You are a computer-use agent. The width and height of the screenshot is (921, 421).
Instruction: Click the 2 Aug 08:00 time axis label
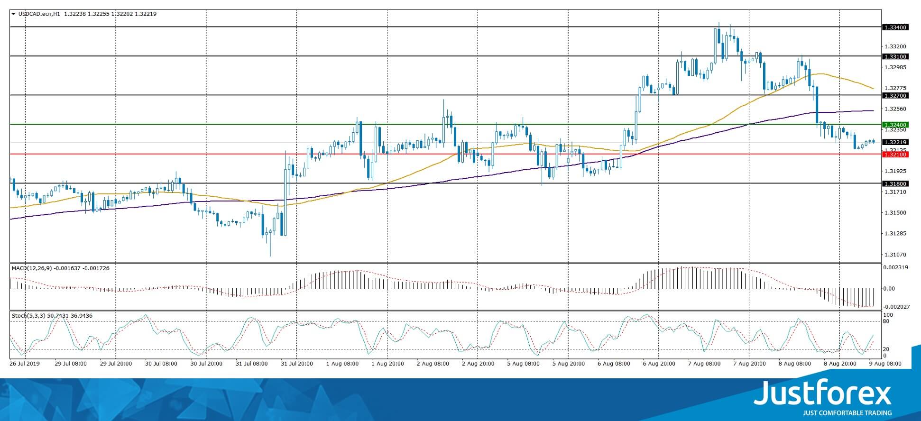coord(433,364)
